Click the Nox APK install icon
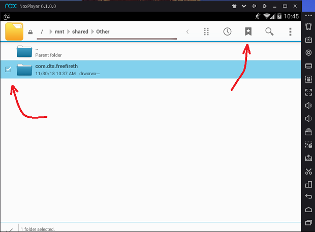 click(x=308, y=79)
